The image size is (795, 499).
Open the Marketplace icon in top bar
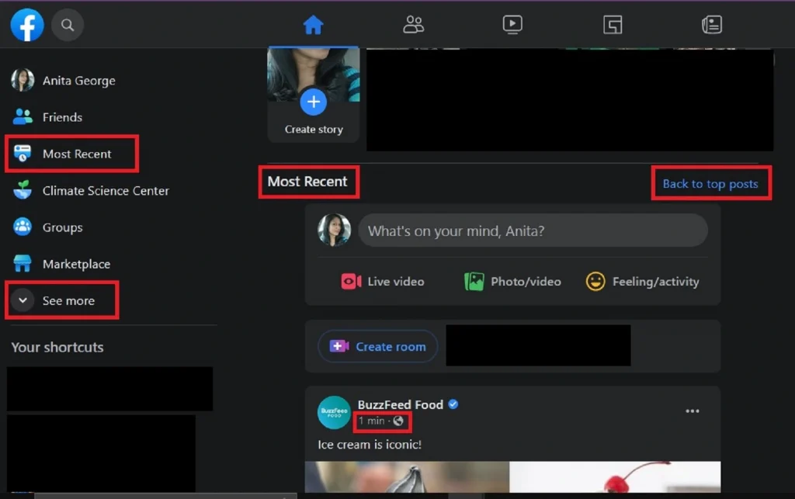[x=613, y=25]
